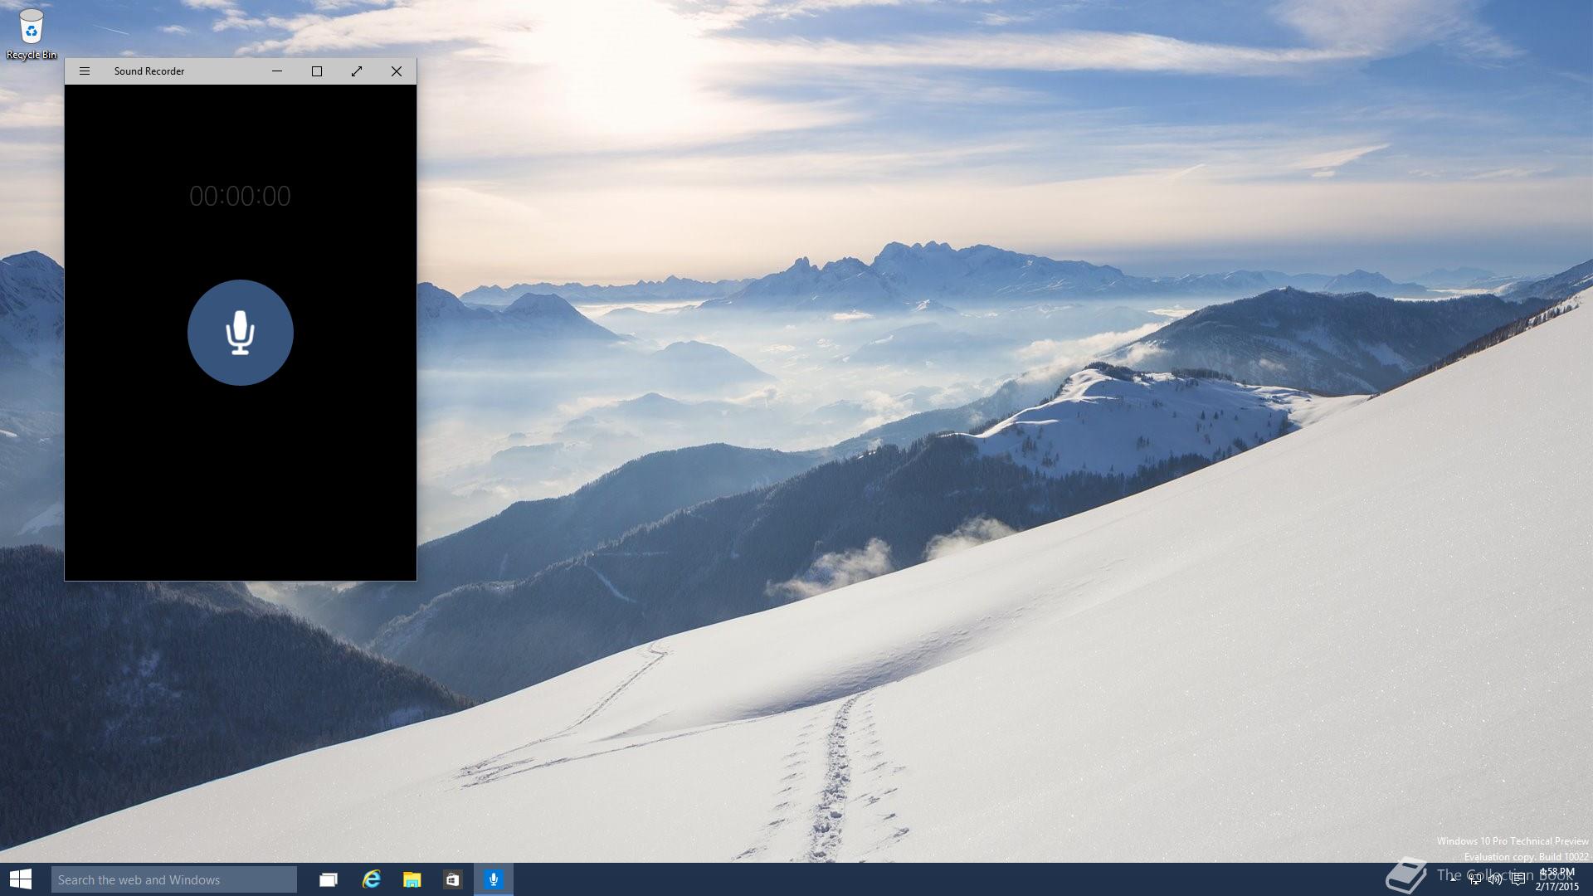This screenshot has width=1593, height=896.
Task: Launch Internet Explorer from the taskbar
Action: [371, 879]
